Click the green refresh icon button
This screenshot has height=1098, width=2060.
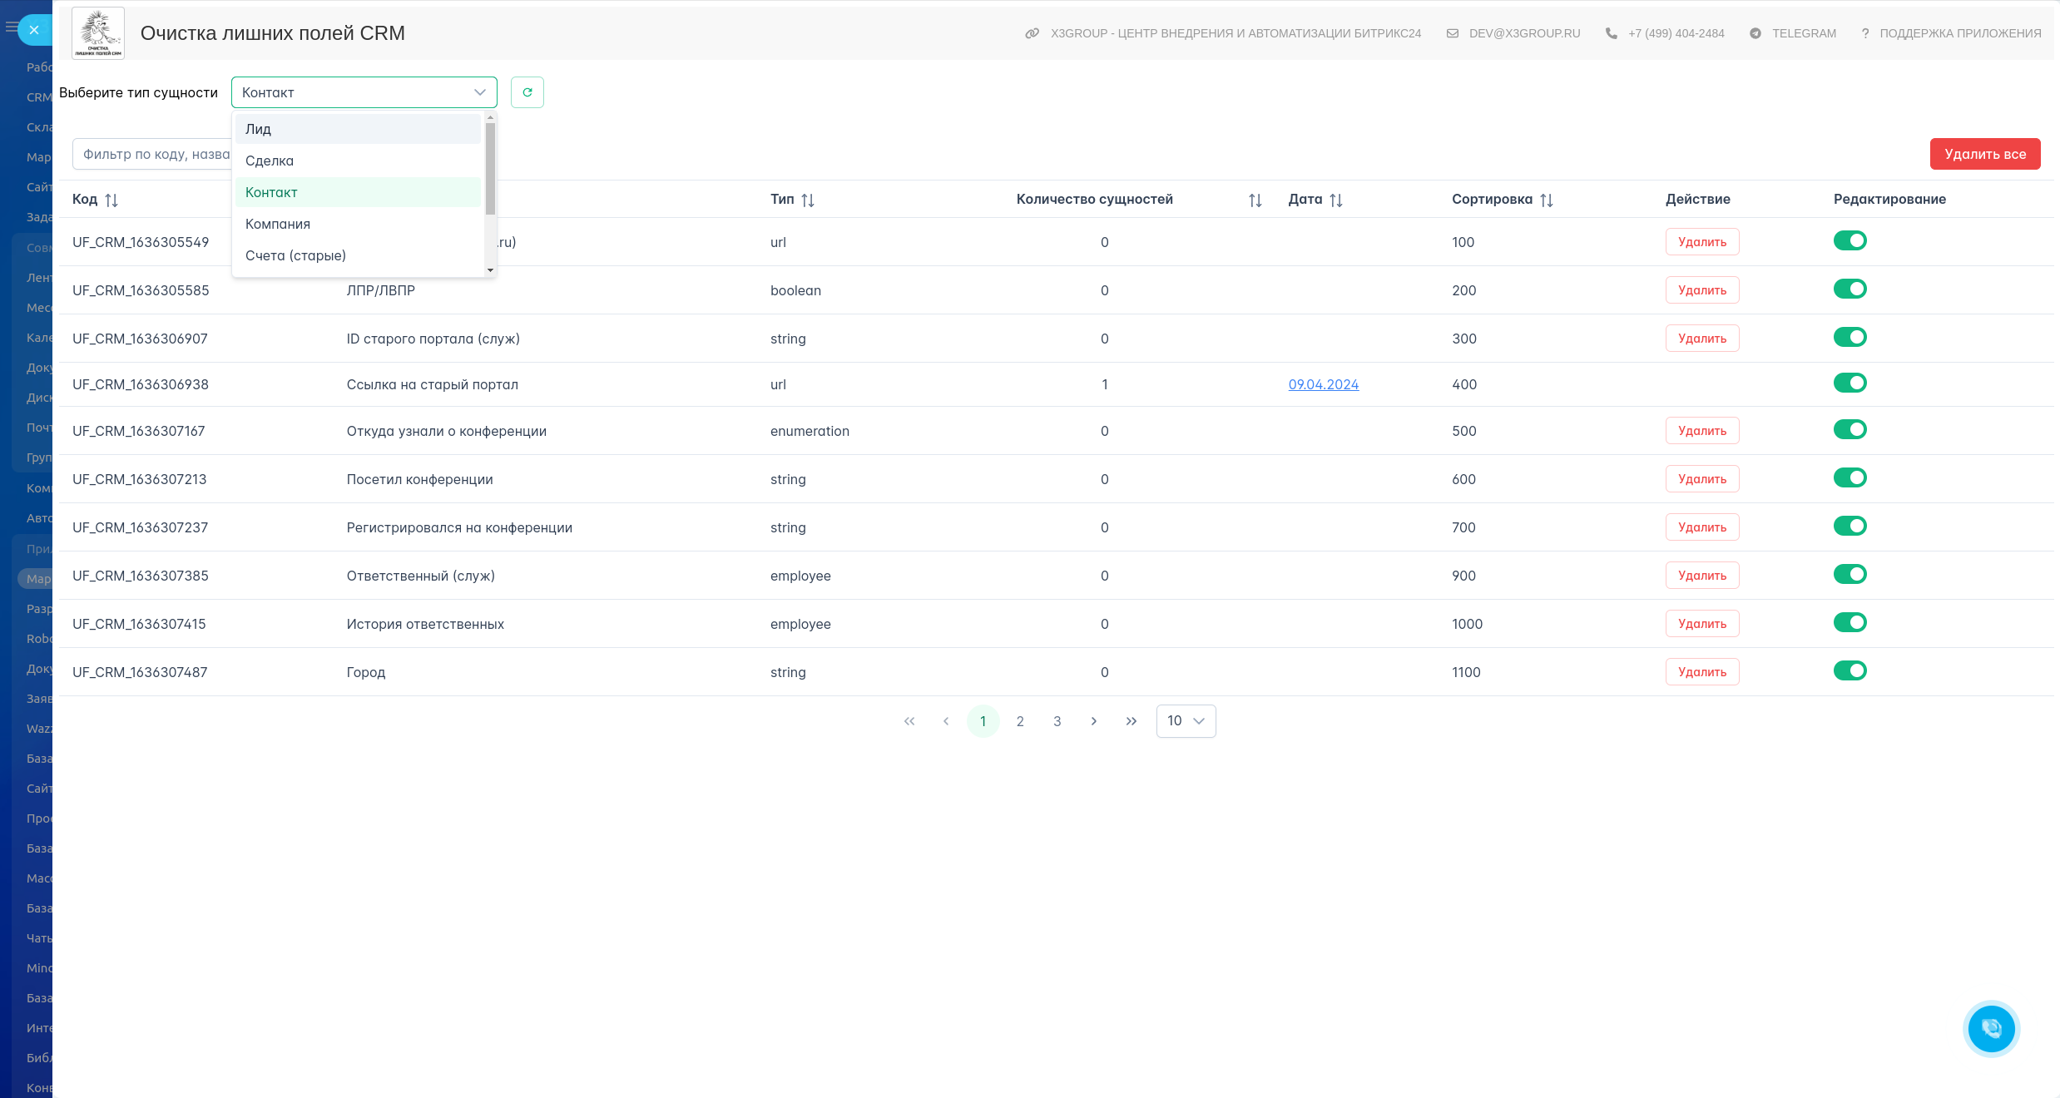point(527,92)
